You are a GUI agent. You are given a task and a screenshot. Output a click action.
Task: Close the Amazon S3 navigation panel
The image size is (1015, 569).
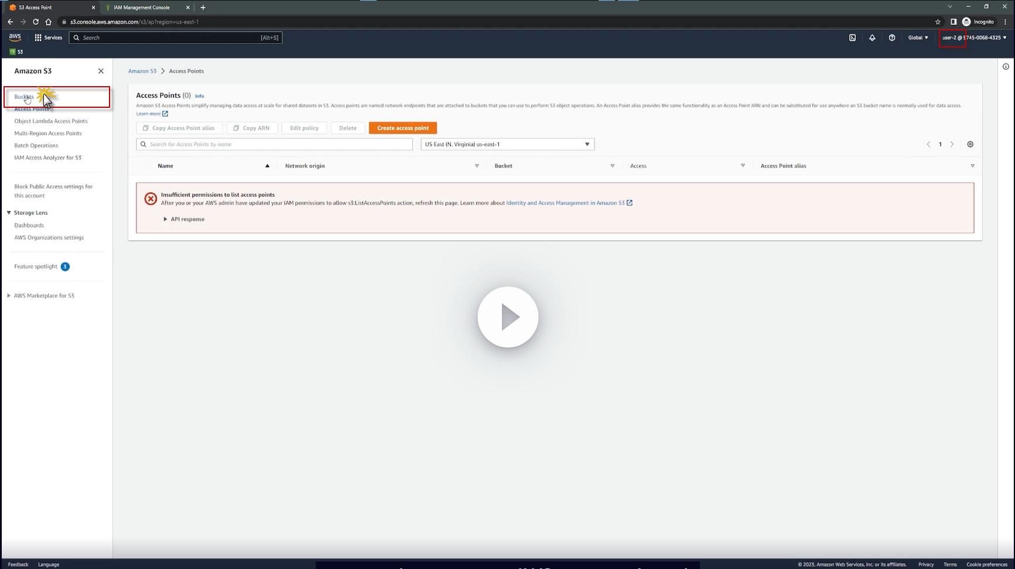click(x=101, y=71)
